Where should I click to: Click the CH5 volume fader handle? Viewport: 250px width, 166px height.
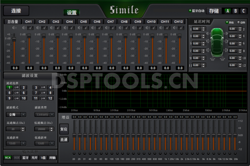click(x=84, y=36)
